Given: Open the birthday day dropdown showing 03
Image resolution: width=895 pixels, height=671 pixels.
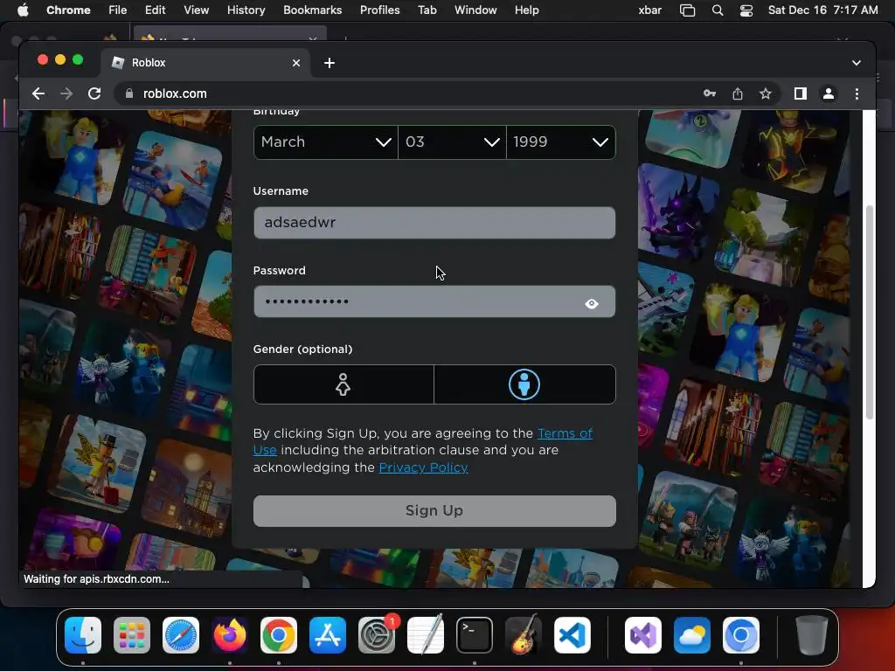Looking at the screenshot, I should [452, 142].
